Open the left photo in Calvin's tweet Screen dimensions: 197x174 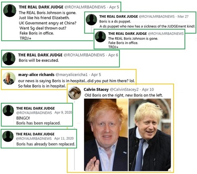pyautogui.click(x=106, y=135)
